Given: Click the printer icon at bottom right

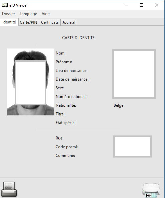Looking at the screenshot, I should point(151,190).
